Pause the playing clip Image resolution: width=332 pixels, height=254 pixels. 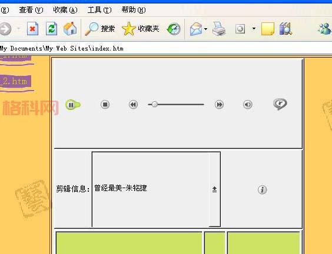click(72, 105)
